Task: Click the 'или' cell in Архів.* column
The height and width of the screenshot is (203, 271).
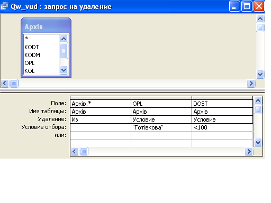Action: [x=101, y=135]
